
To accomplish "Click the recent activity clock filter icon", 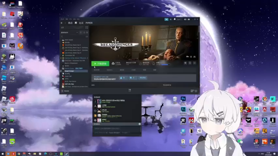I will [84, 33].
